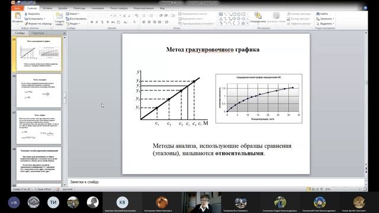Switch to the Рецензирование ribbon tab
Image resolution: width=379 pixels, height=213 pixels.
tap(143, 8)
